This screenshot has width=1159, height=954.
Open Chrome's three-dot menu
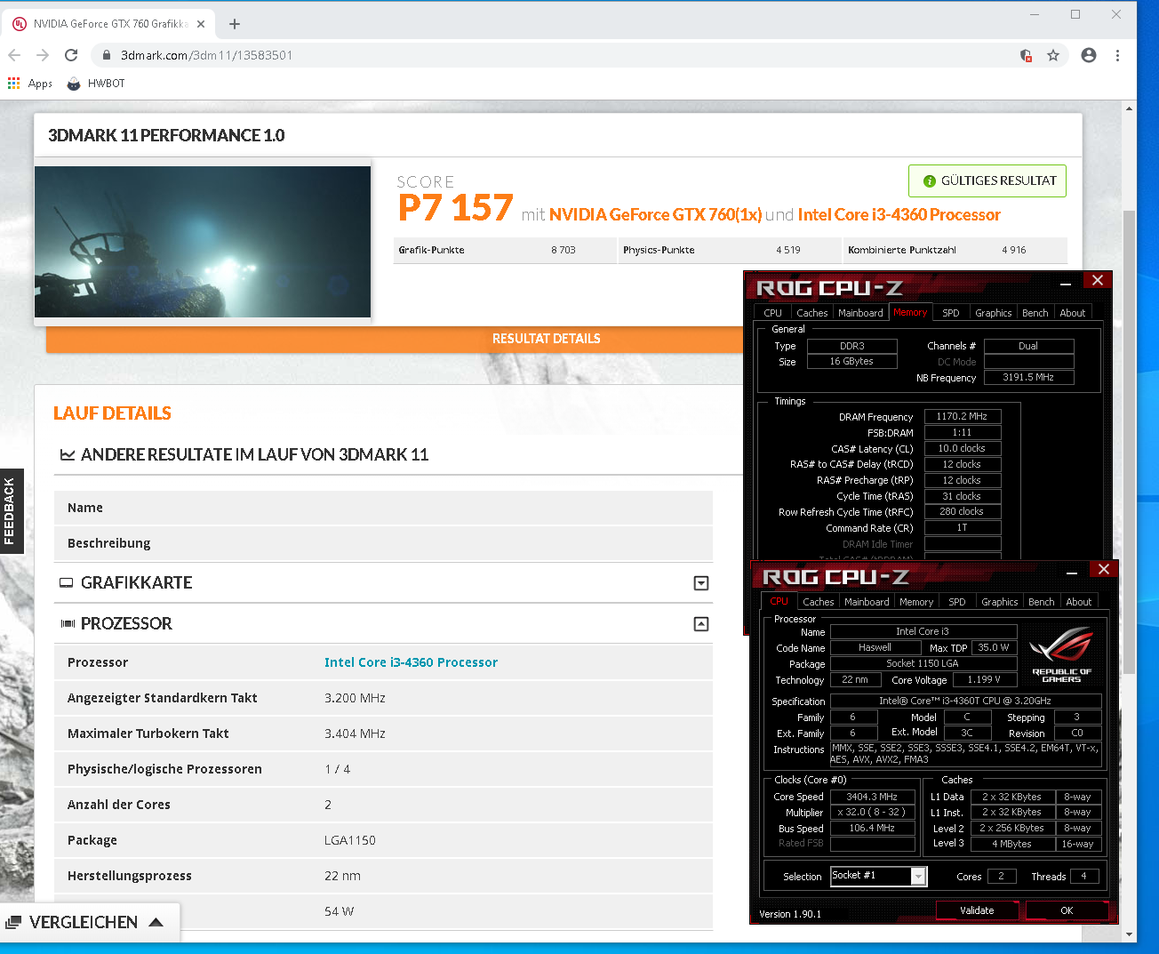[x=1117, y=55]
